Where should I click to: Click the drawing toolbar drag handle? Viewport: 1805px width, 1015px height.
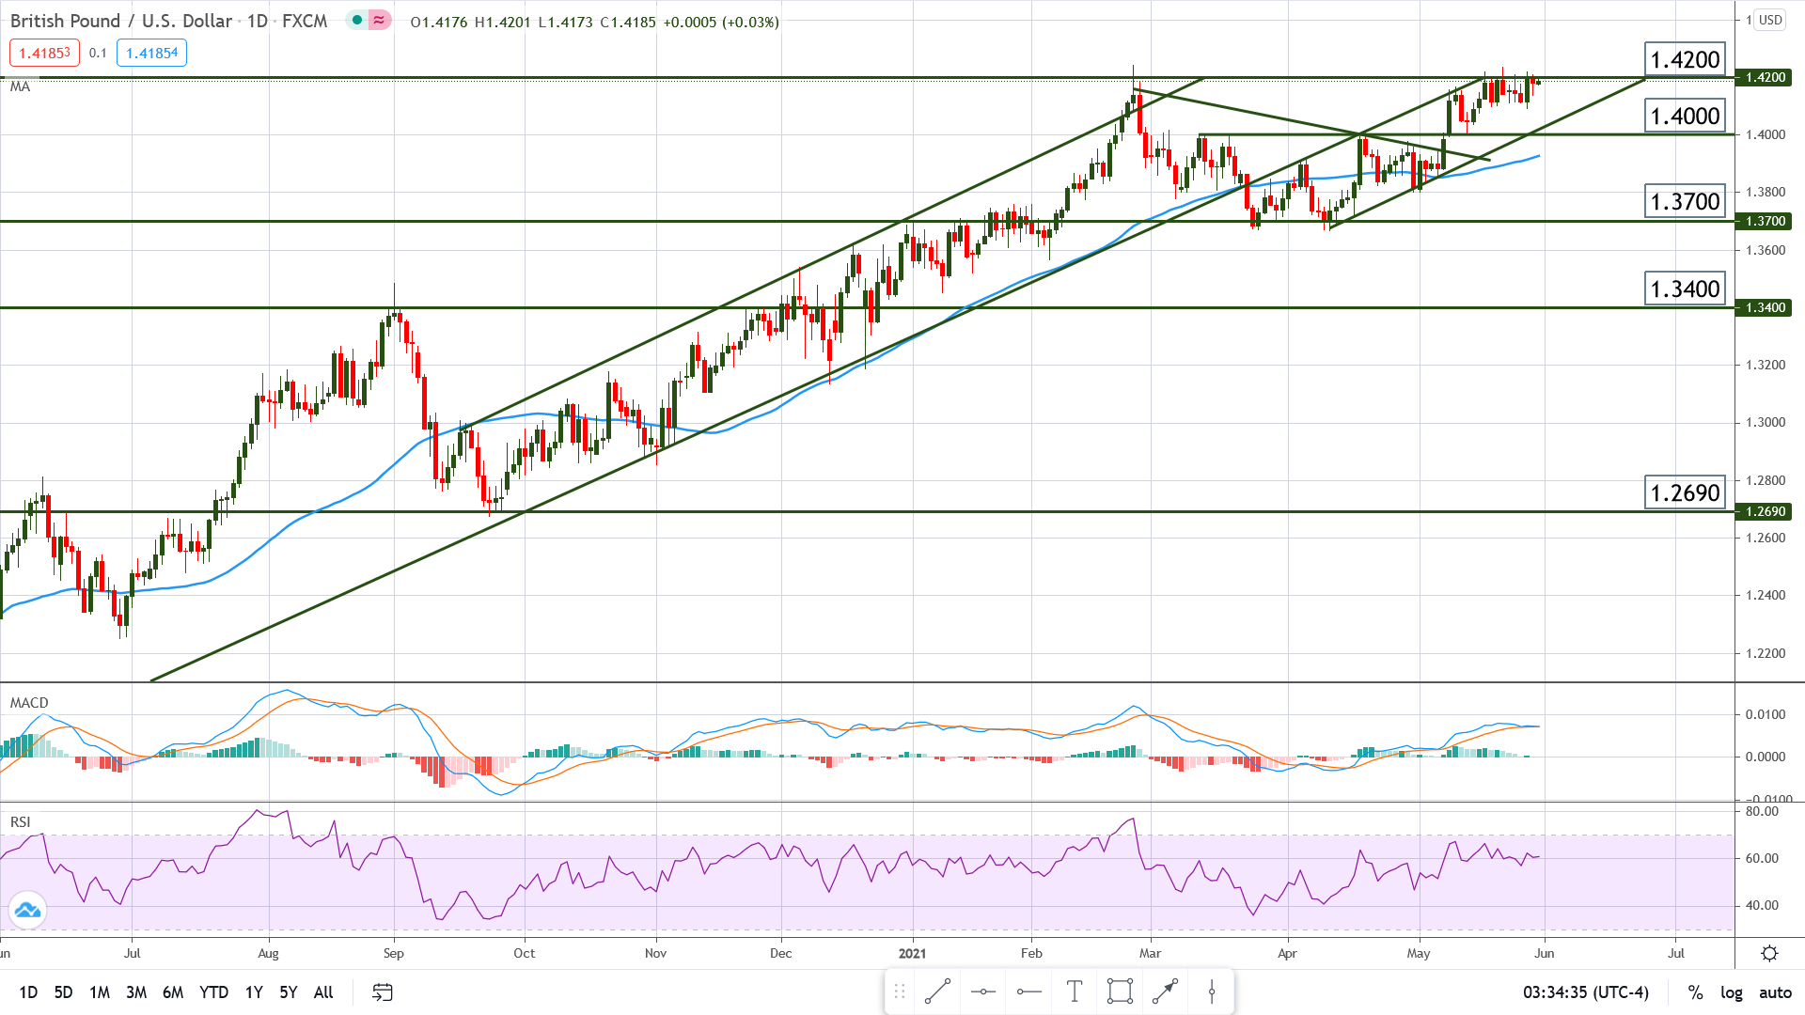(900, 992)
